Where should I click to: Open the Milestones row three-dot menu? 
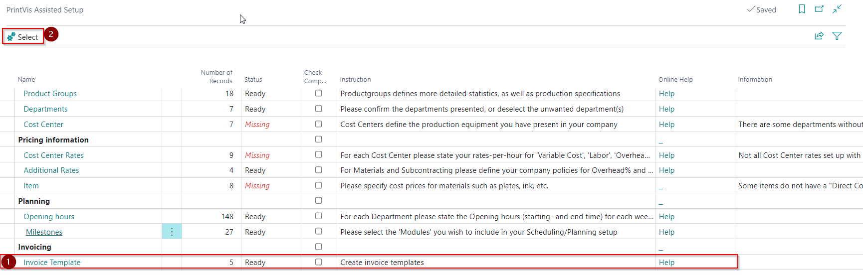coord(172,232)
